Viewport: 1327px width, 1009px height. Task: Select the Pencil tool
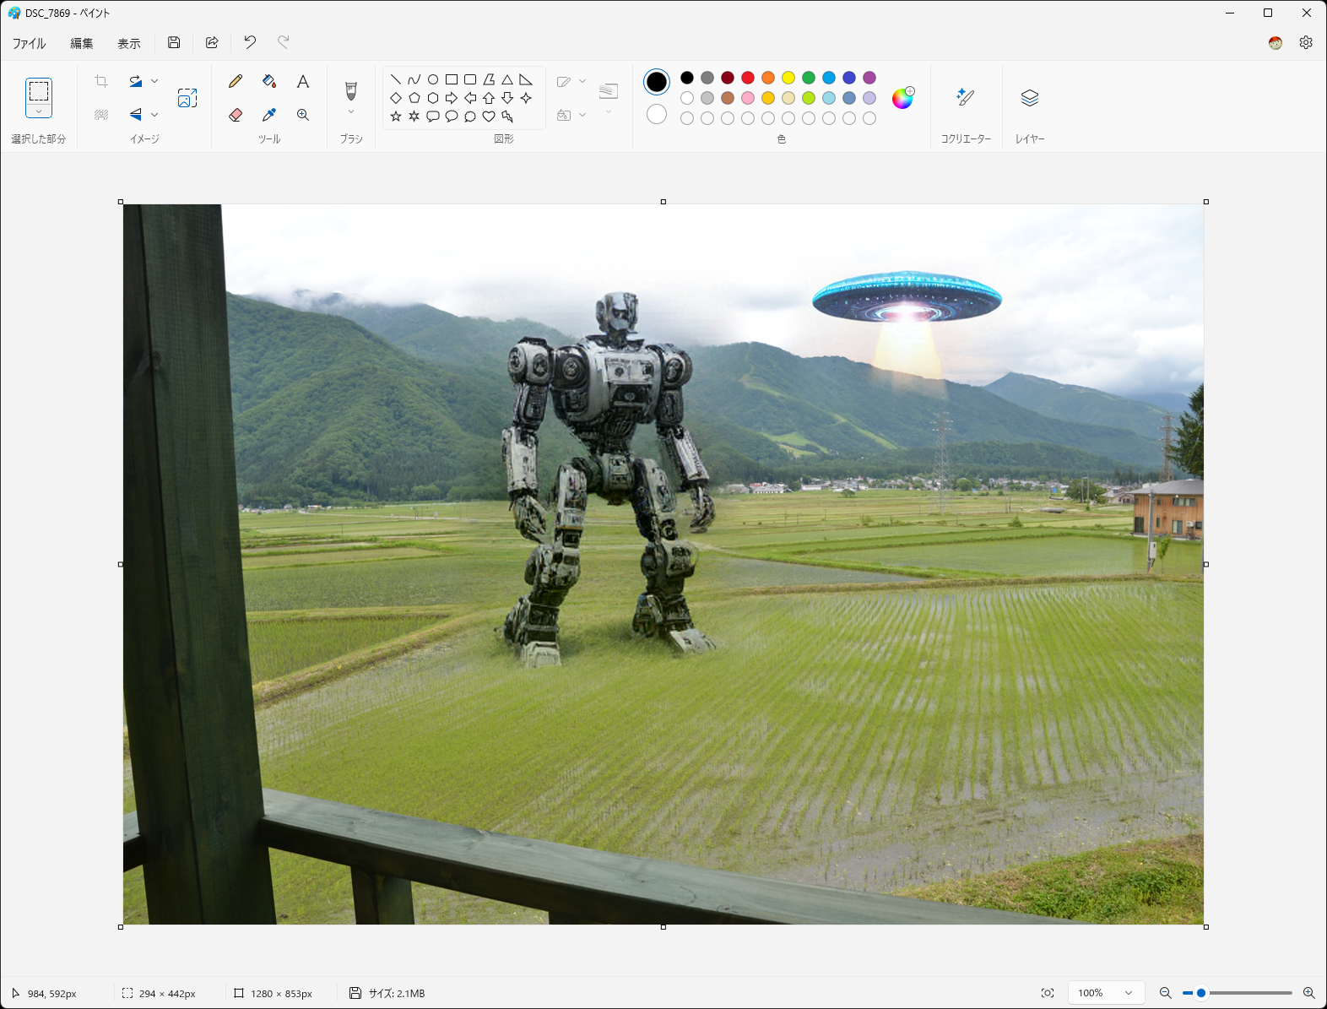click(236, 81)
